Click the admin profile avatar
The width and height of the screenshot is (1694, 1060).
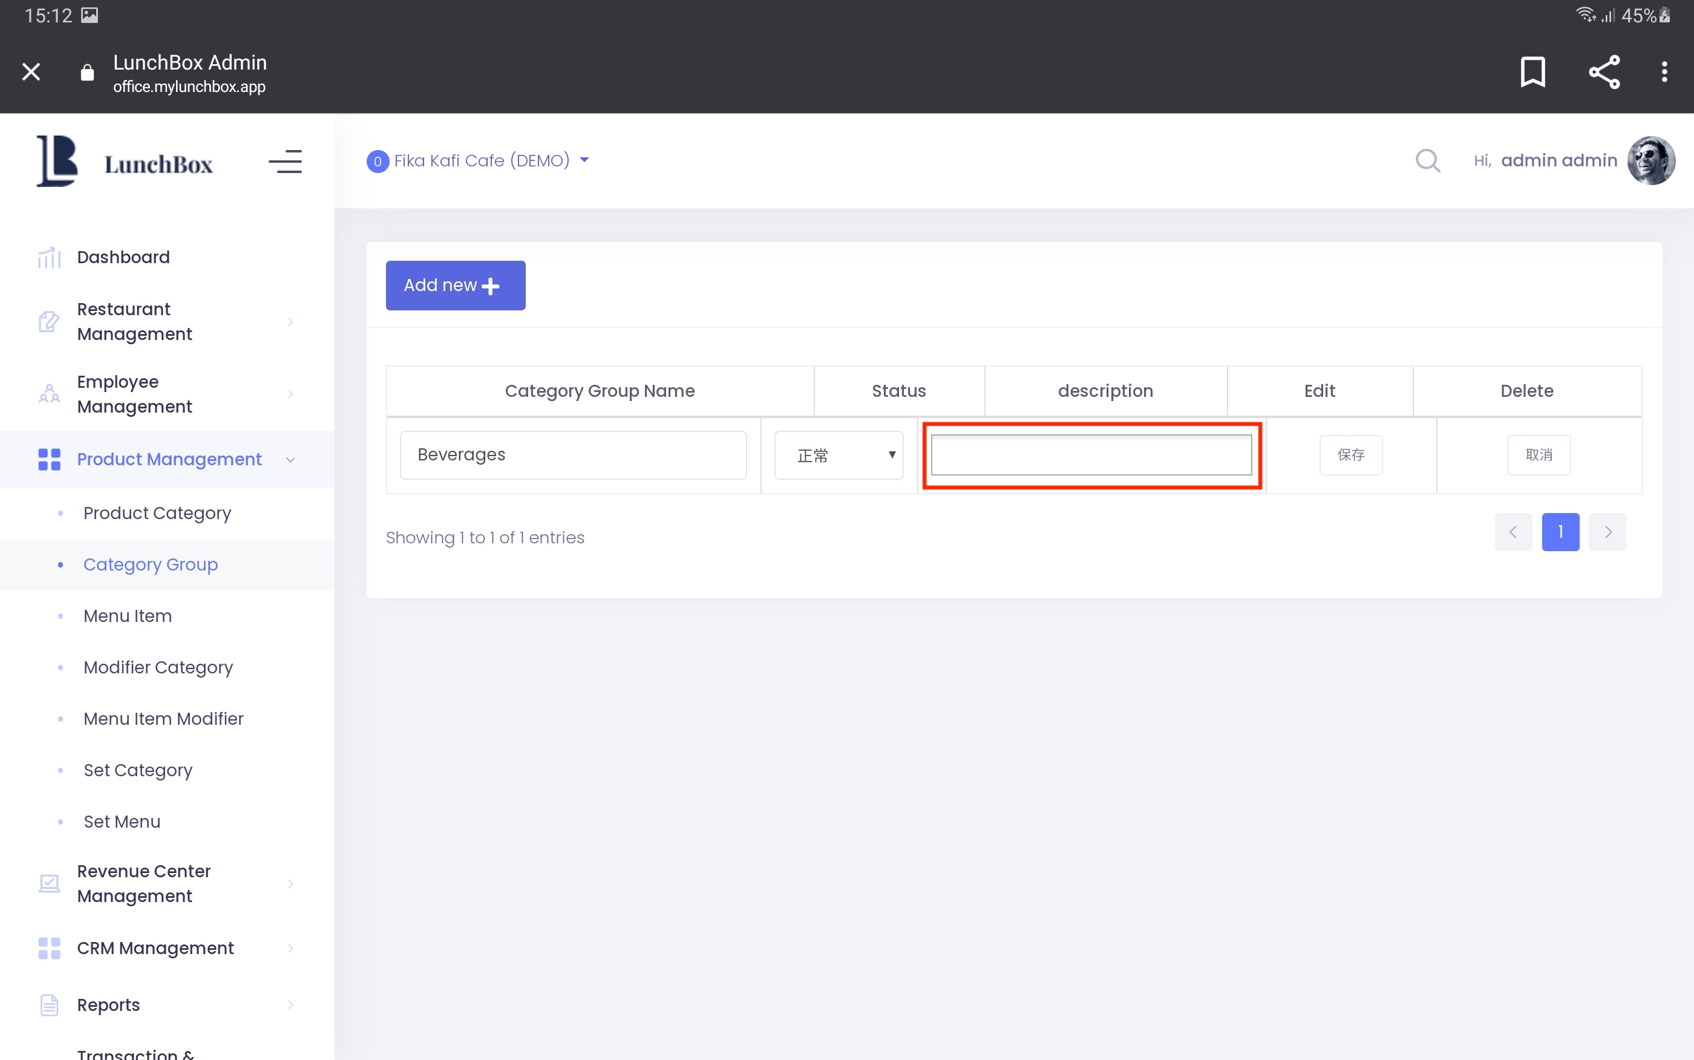(1650, 160)
